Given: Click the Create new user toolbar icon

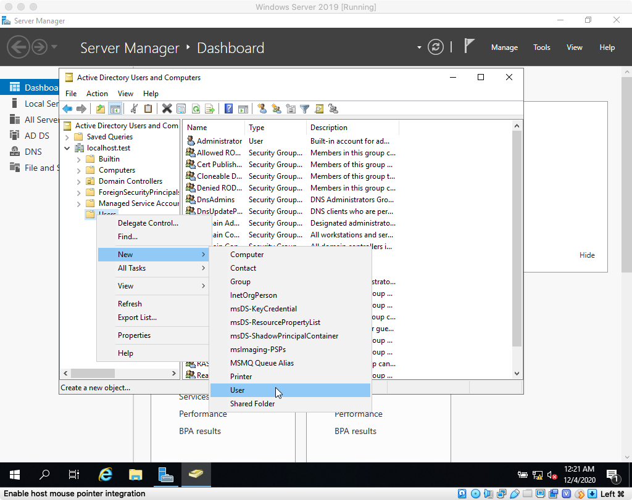Looking at the screenshot, I should click(x=262, y=109).
